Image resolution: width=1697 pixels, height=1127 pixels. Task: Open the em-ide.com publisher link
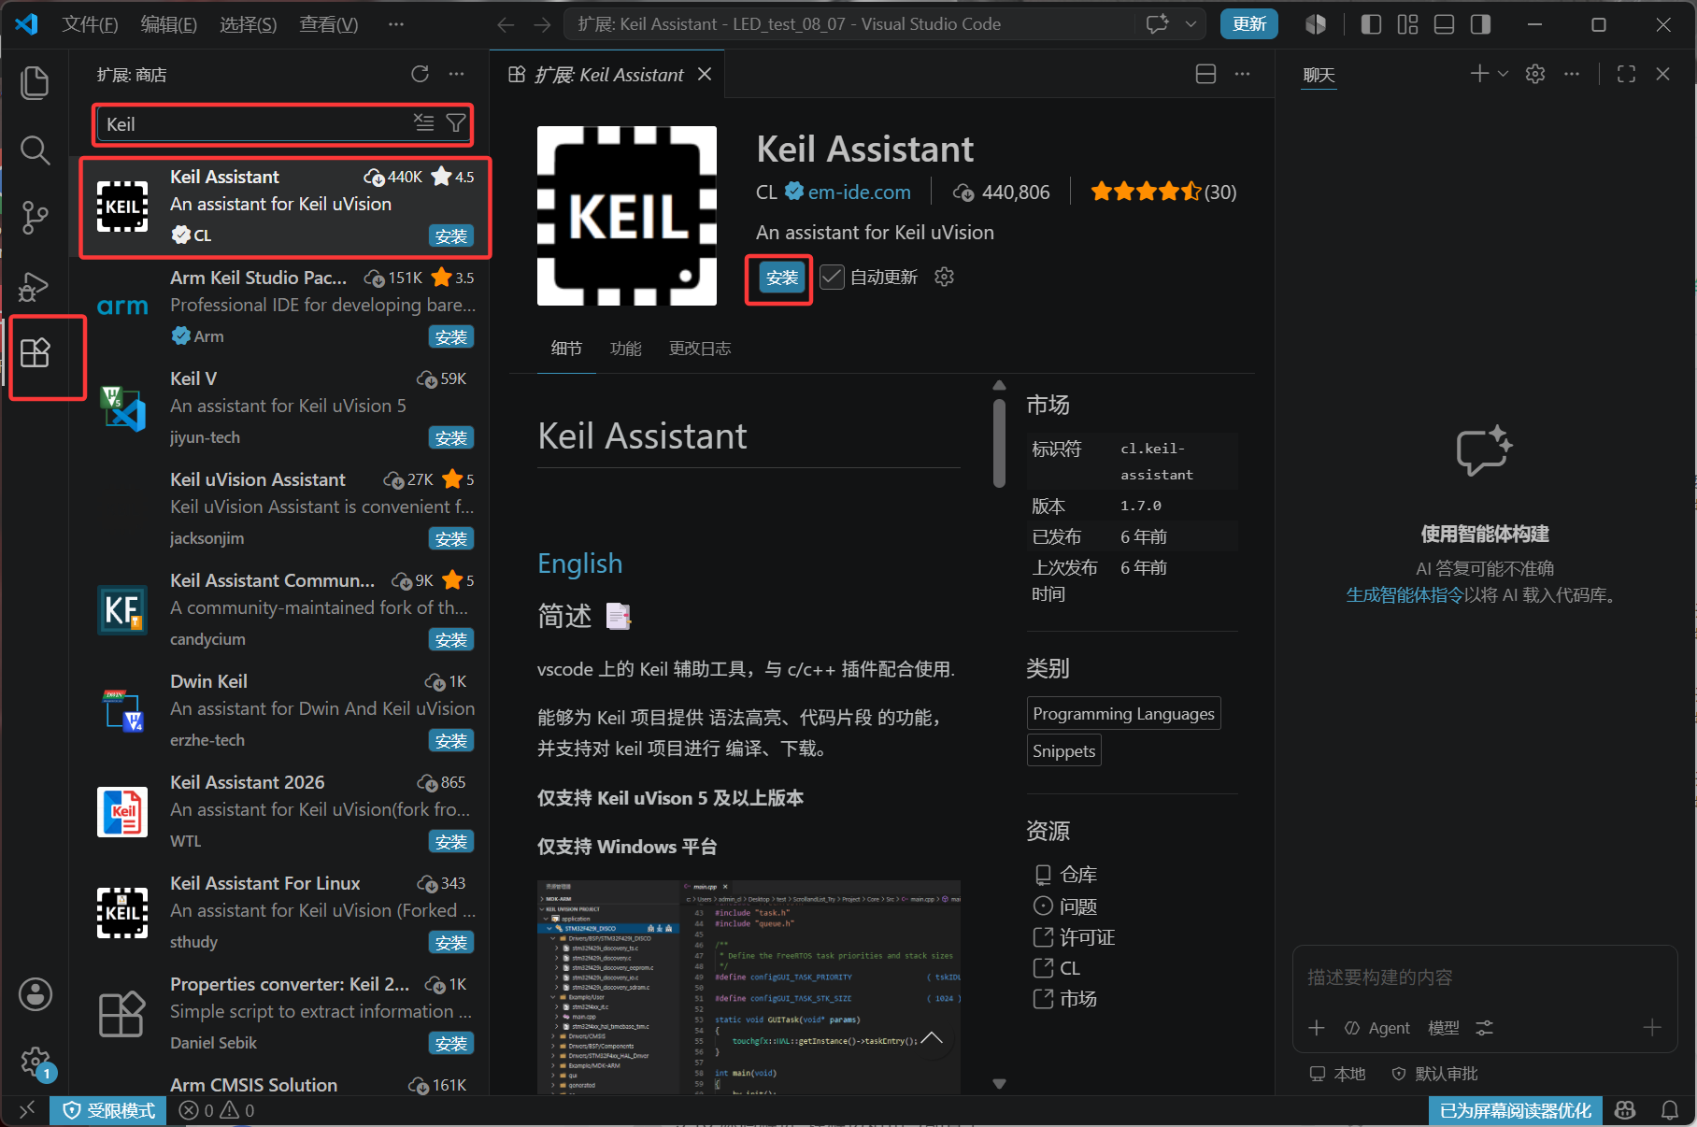click(x=859, y=192)
